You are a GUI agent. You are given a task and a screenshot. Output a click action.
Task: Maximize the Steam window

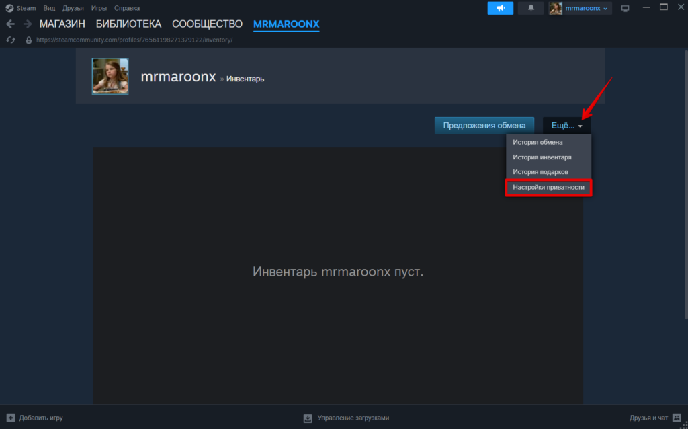click(x=663, y=7)
